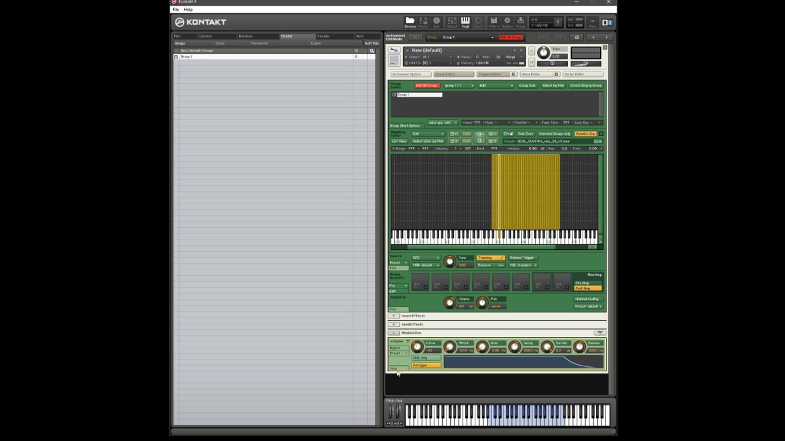785x441 pixels.
Task: Click the search magnifier in Monitor list
Action: point(372,51)
